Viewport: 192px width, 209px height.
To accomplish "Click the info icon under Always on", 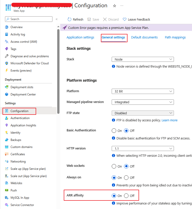I will click(113, 185).
